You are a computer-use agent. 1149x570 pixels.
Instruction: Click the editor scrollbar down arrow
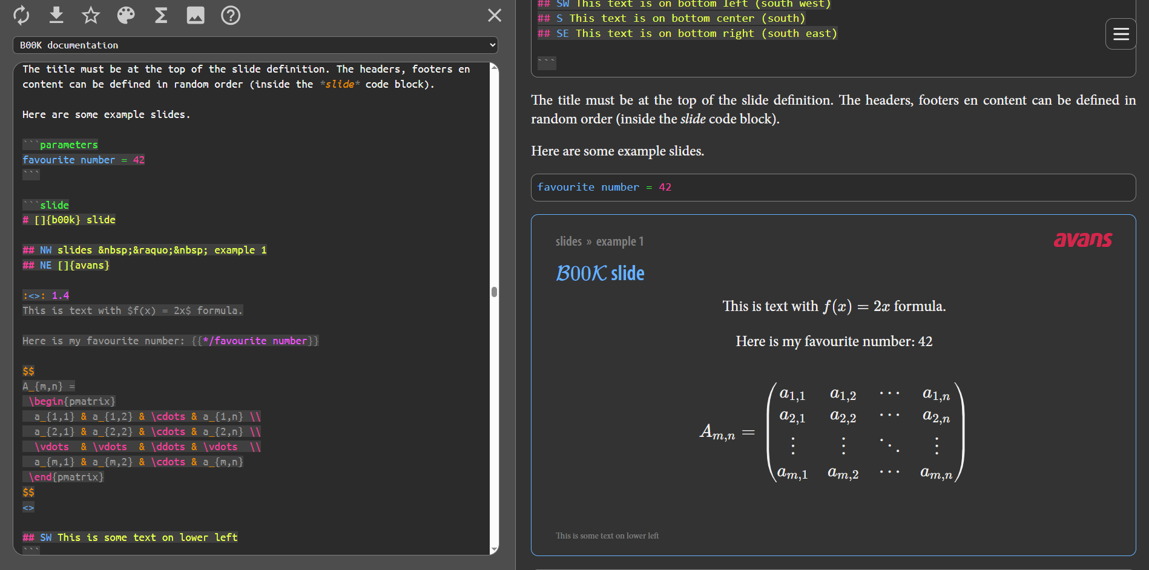click(494, 549)
